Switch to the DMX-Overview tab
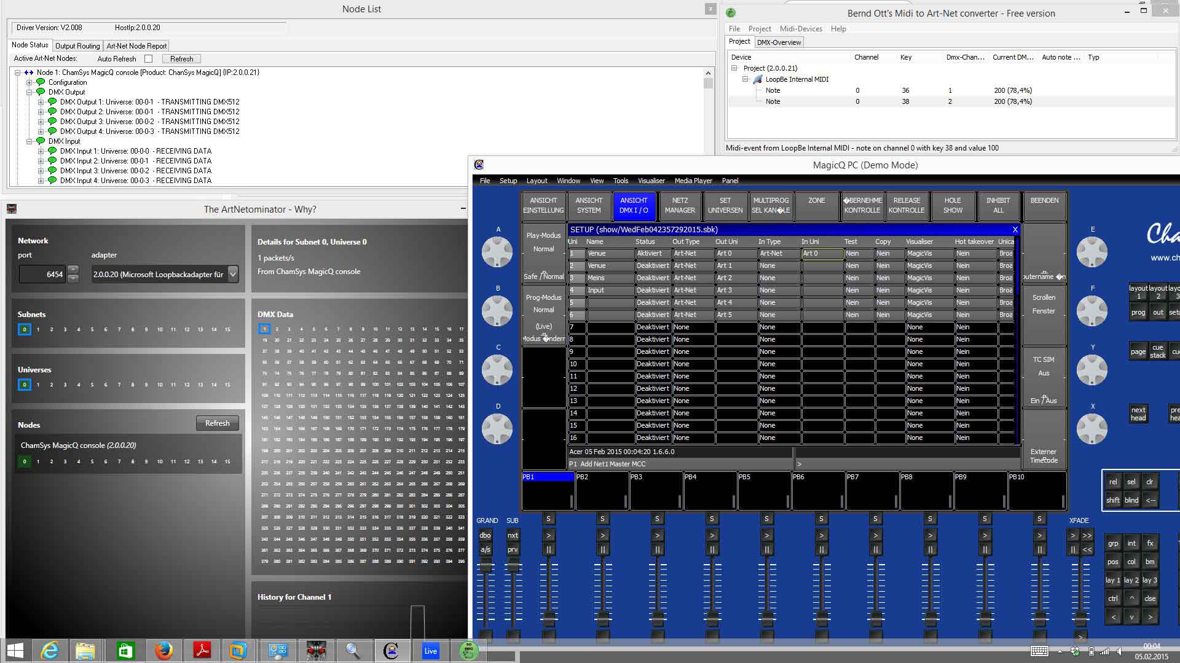1180x663 pixels. point(779,42)
